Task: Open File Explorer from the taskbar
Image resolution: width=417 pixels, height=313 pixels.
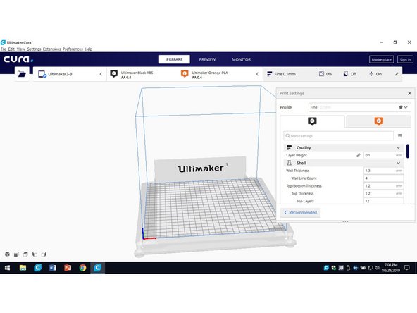Action: click(x=23, y=268)
